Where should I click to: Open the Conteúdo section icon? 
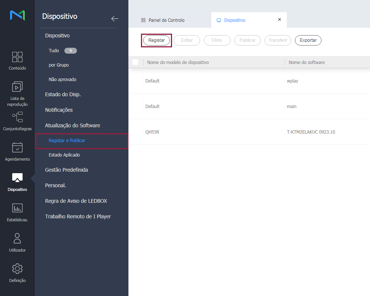tap(17, 57)
